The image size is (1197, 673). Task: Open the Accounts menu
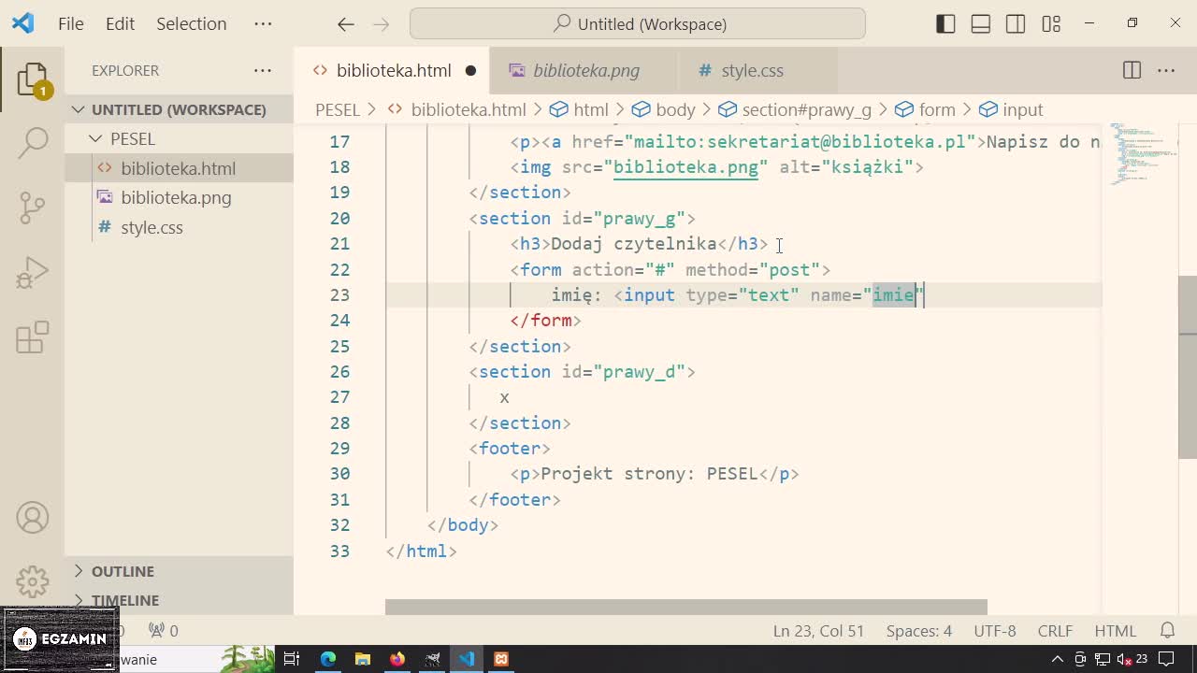tap(32, 518)
